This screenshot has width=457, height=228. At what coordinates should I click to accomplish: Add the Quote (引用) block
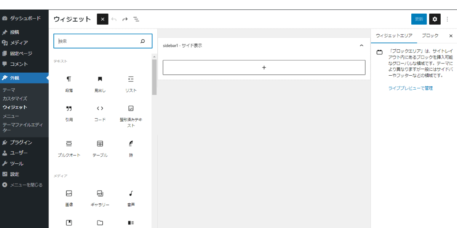[69, 113]
